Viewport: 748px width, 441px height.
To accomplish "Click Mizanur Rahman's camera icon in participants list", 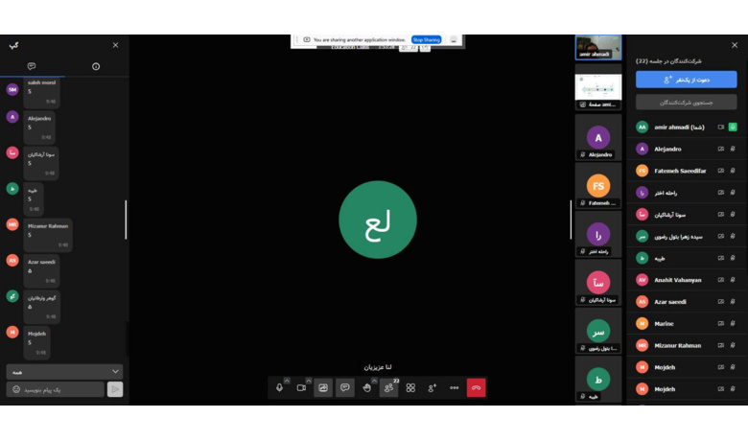I will 721,345.
